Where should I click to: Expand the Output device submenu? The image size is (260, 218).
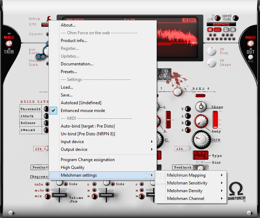(103, 149)
